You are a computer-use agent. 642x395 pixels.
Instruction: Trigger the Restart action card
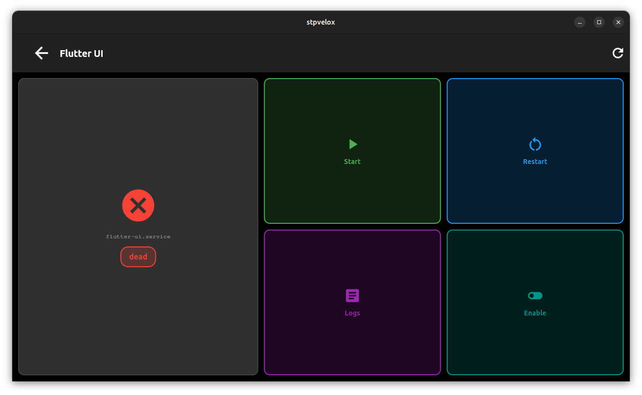(x=535, y=150)
